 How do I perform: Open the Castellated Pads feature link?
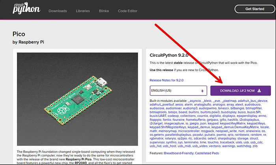pyautogui.click(x=207, y=153)
